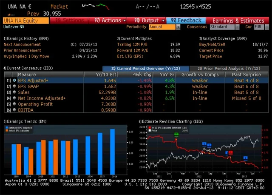Choose the Net Income Adjusted+ radio button
The width and height of the screenshot is (272, 195).
point(14,98)
